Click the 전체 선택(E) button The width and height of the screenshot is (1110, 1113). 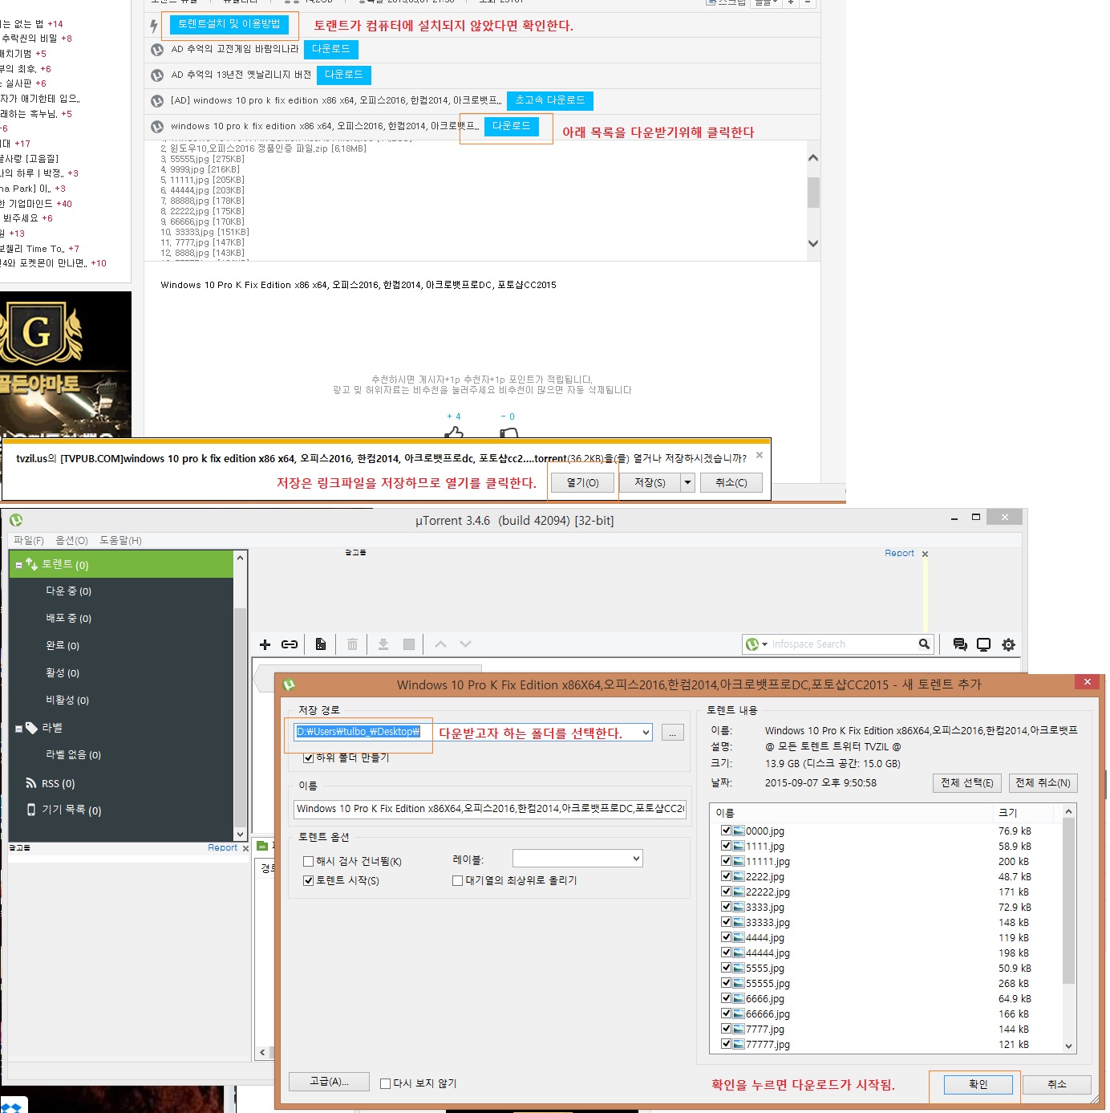966,782
